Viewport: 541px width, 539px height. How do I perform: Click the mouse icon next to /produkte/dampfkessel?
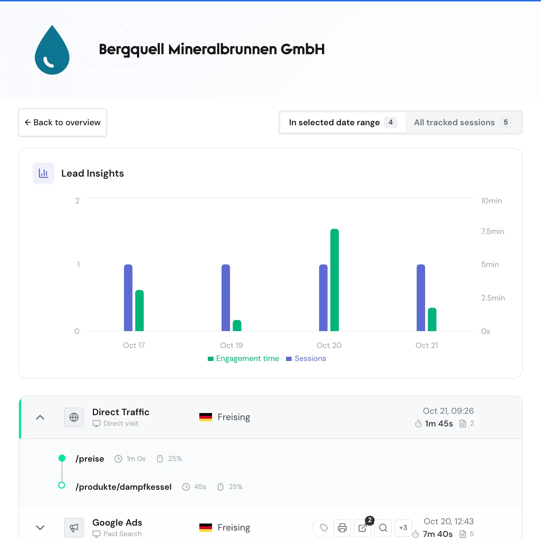point(220,487)
